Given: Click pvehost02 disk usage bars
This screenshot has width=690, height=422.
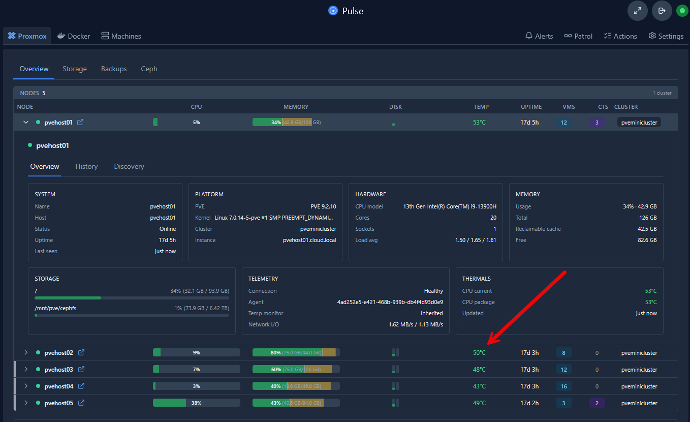Looking at the screenshot, I should tap(395, 352).
